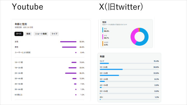The width and height of the screenshot is (187, 105).
Task: Click the orange 未指定 2.5% legend swatch
Action: (x=103, y=43)
